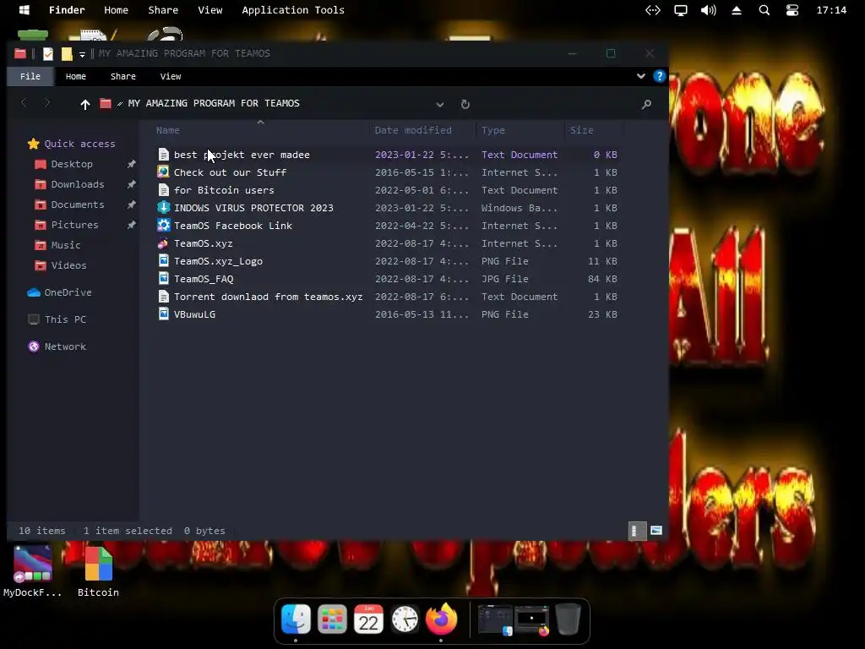The height and width of the screenshot is (649, 865).
Task: Click the remote connection arrows icon in menu bar
Action: tap(653, 10)
